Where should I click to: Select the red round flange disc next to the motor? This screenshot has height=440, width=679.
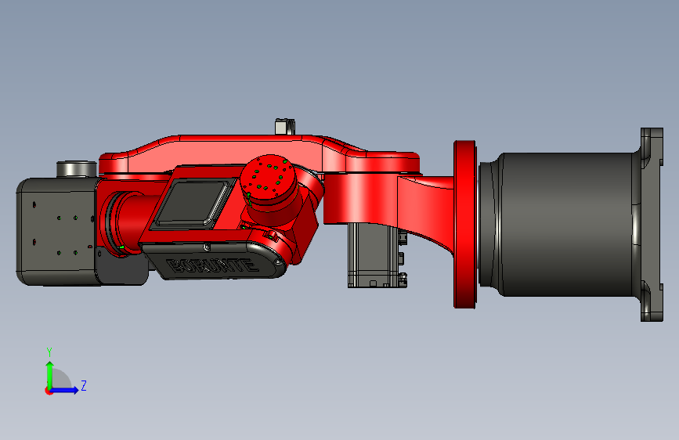(465, 225)
